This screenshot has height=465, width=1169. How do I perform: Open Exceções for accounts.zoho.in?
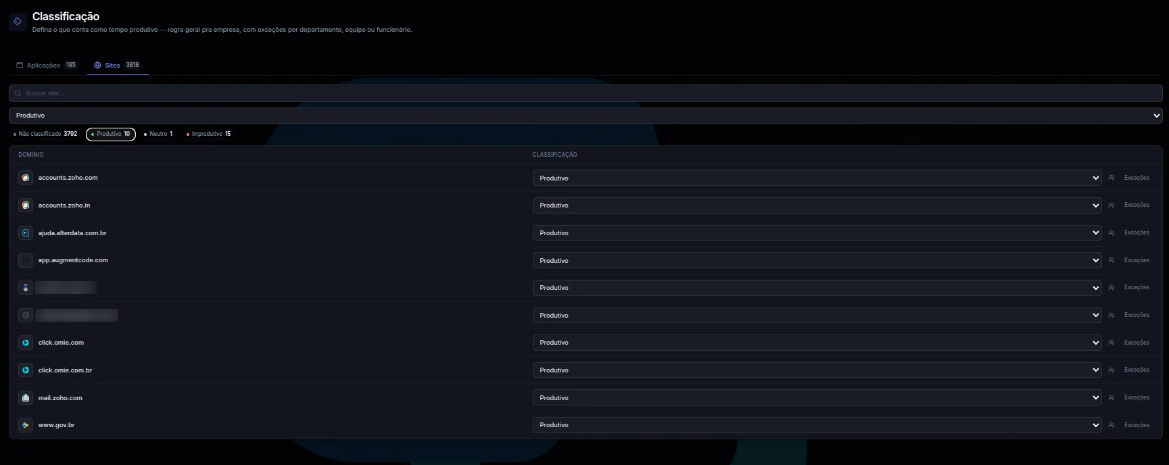[1137, 205]
